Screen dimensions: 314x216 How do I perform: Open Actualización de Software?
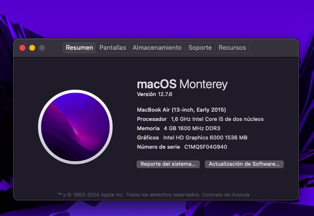pos(244,164)
